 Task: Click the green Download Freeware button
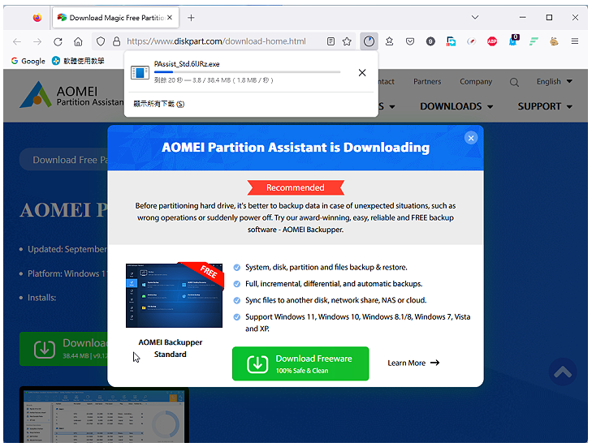coord(300,363)
